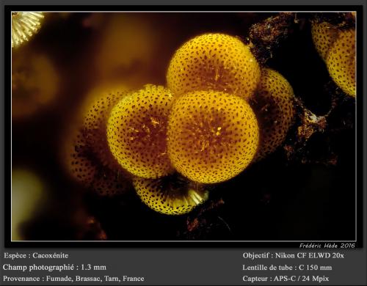This screenshot has height=286, width=367.
Task: Click the 'Capteur : APS-C / 24 Mpix' text
Action: (x=286, y=279)
